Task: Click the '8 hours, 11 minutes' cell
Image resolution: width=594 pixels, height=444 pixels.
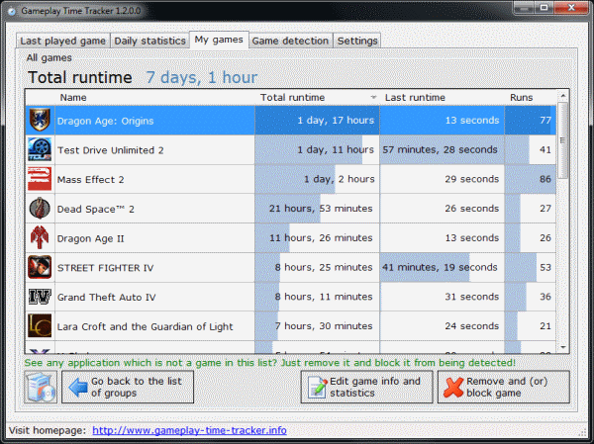Action: (x=317, y=297)
